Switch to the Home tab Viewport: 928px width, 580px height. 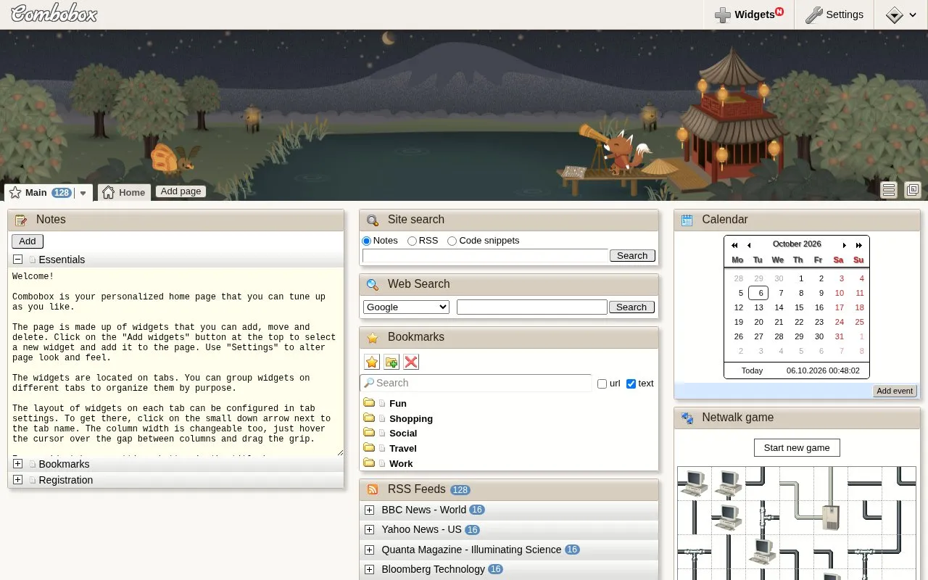[x=124, y=192]
